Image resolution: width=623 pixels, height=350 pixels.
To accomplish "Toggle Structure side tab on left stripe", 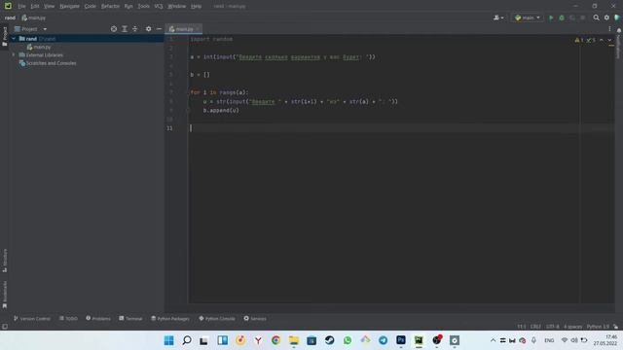I will 5,261.
